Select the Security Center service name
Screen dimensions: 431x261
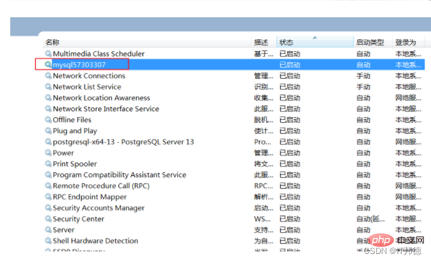tap(79, 219)
